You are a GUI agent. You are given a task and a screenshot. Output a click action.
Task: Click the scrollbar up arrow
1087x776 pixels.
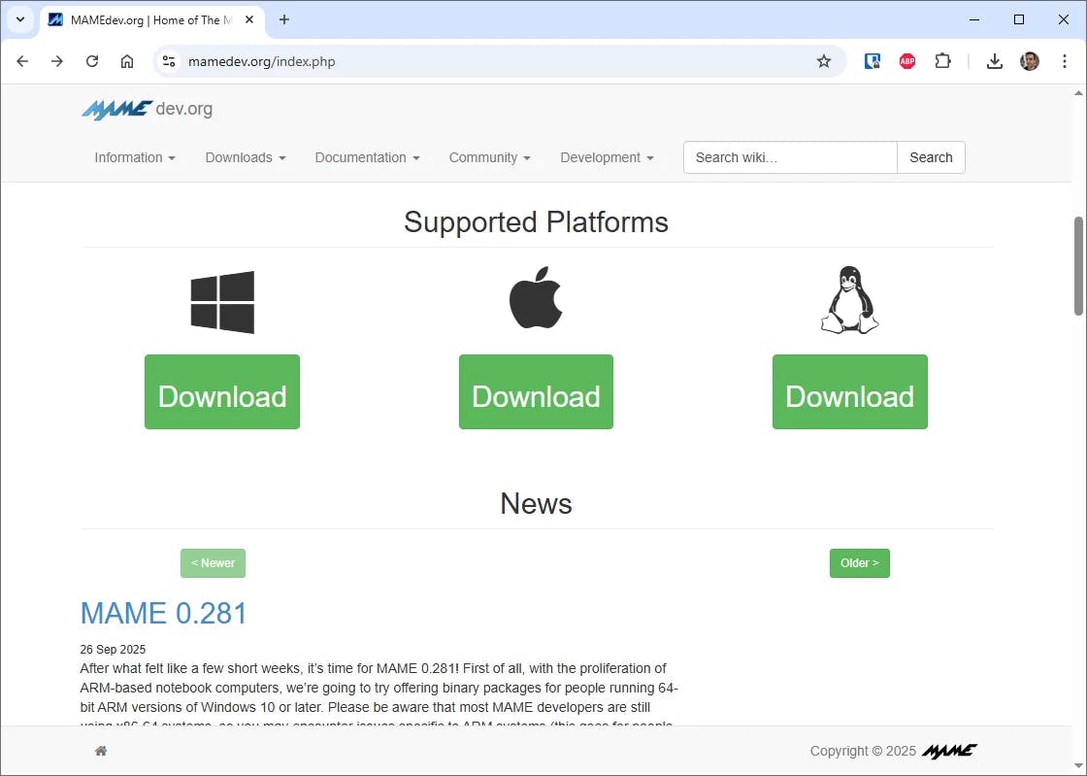pos(1078,93)
